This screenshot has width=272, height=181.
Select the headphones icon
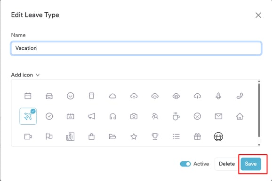113,116
